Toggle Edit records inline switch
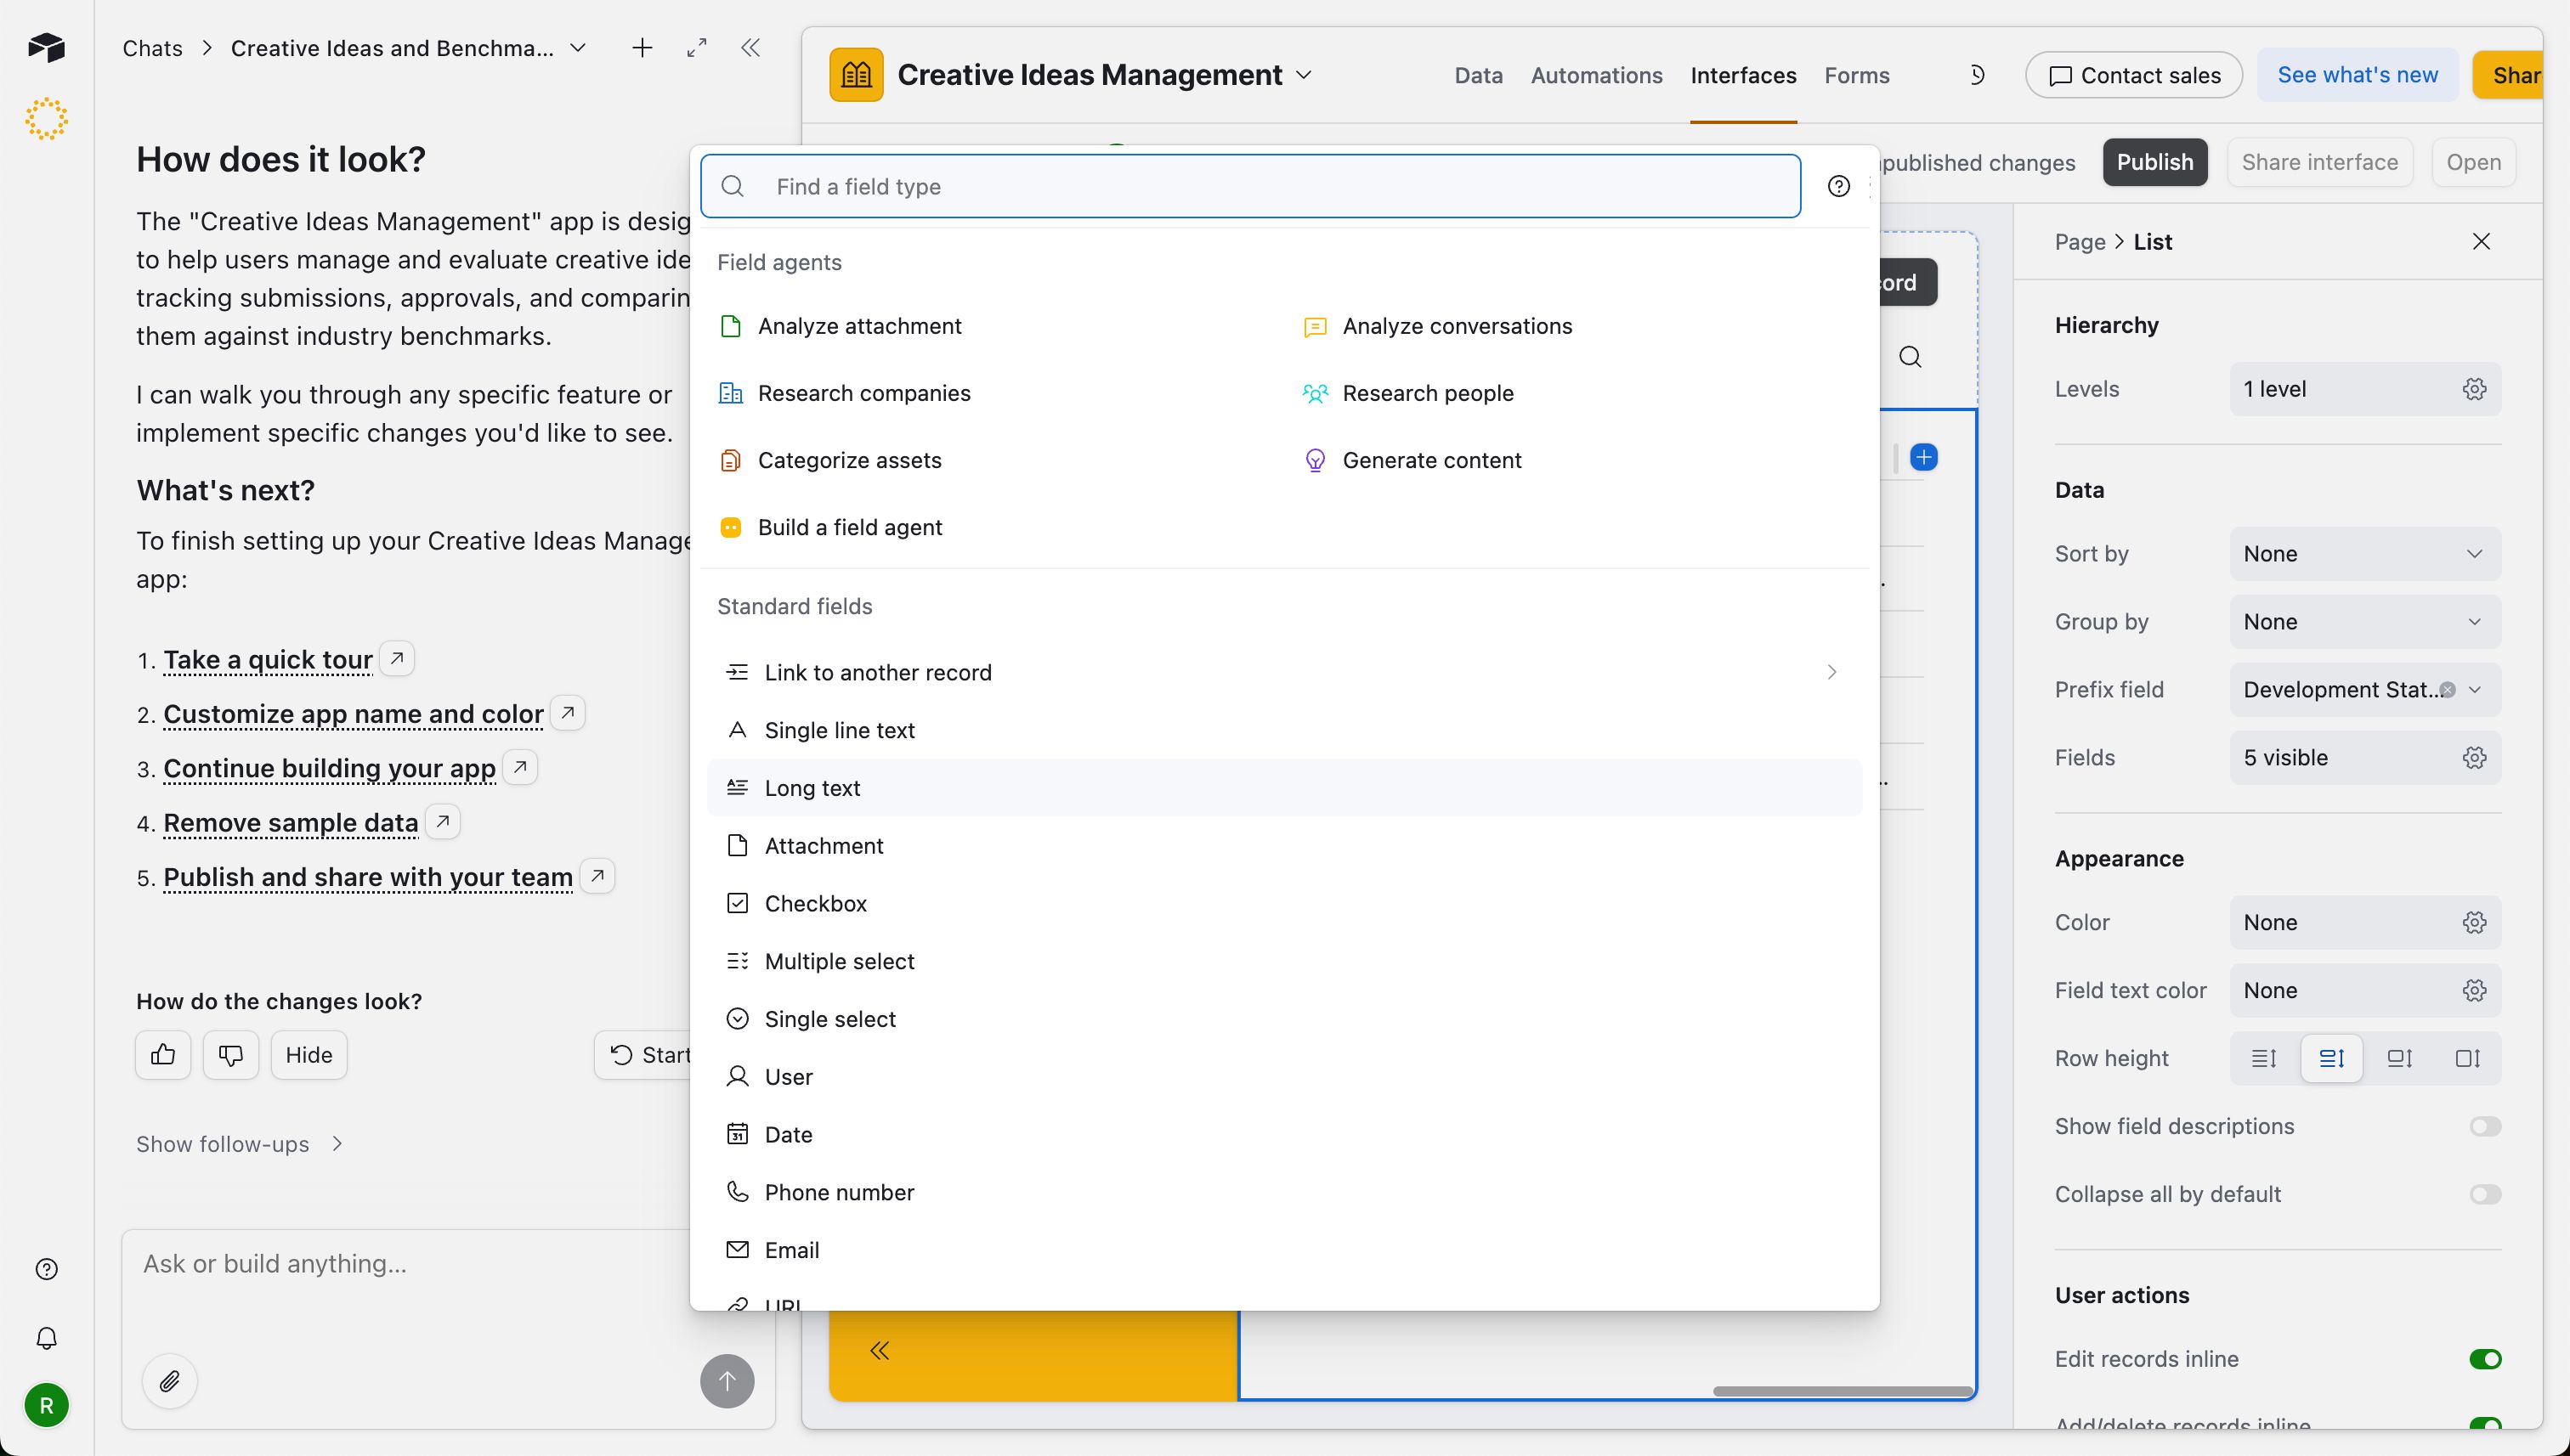Image resolution: width=2570 pixels, height=1456 pixels. tap(2485, 1359)
